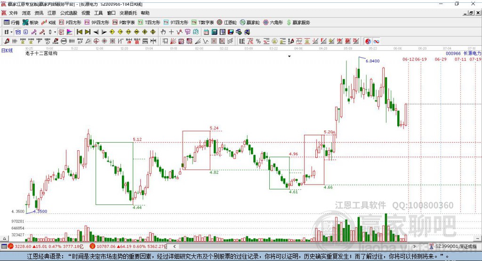Open the 文件 menu
The height and width of the screenshot is (261, 482).
14,13
